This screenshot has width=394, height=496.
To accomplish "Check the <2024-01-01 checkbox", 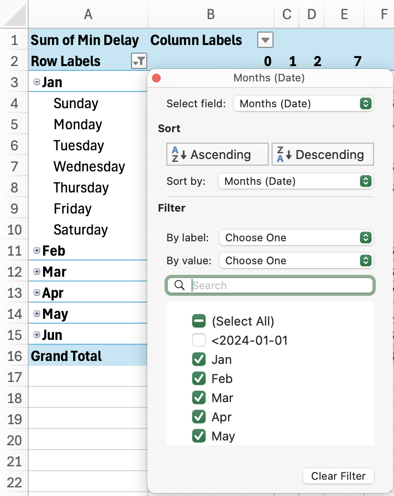I will pyautogui.click(x=198, y=340).
